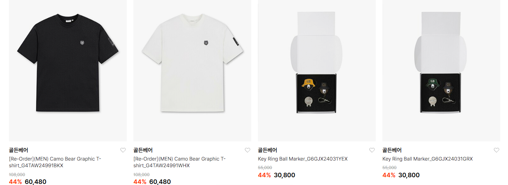Open white Camo Bear T-shirt product image
Image resolution: width=508 pixels, height=185 pixels.
192,71
